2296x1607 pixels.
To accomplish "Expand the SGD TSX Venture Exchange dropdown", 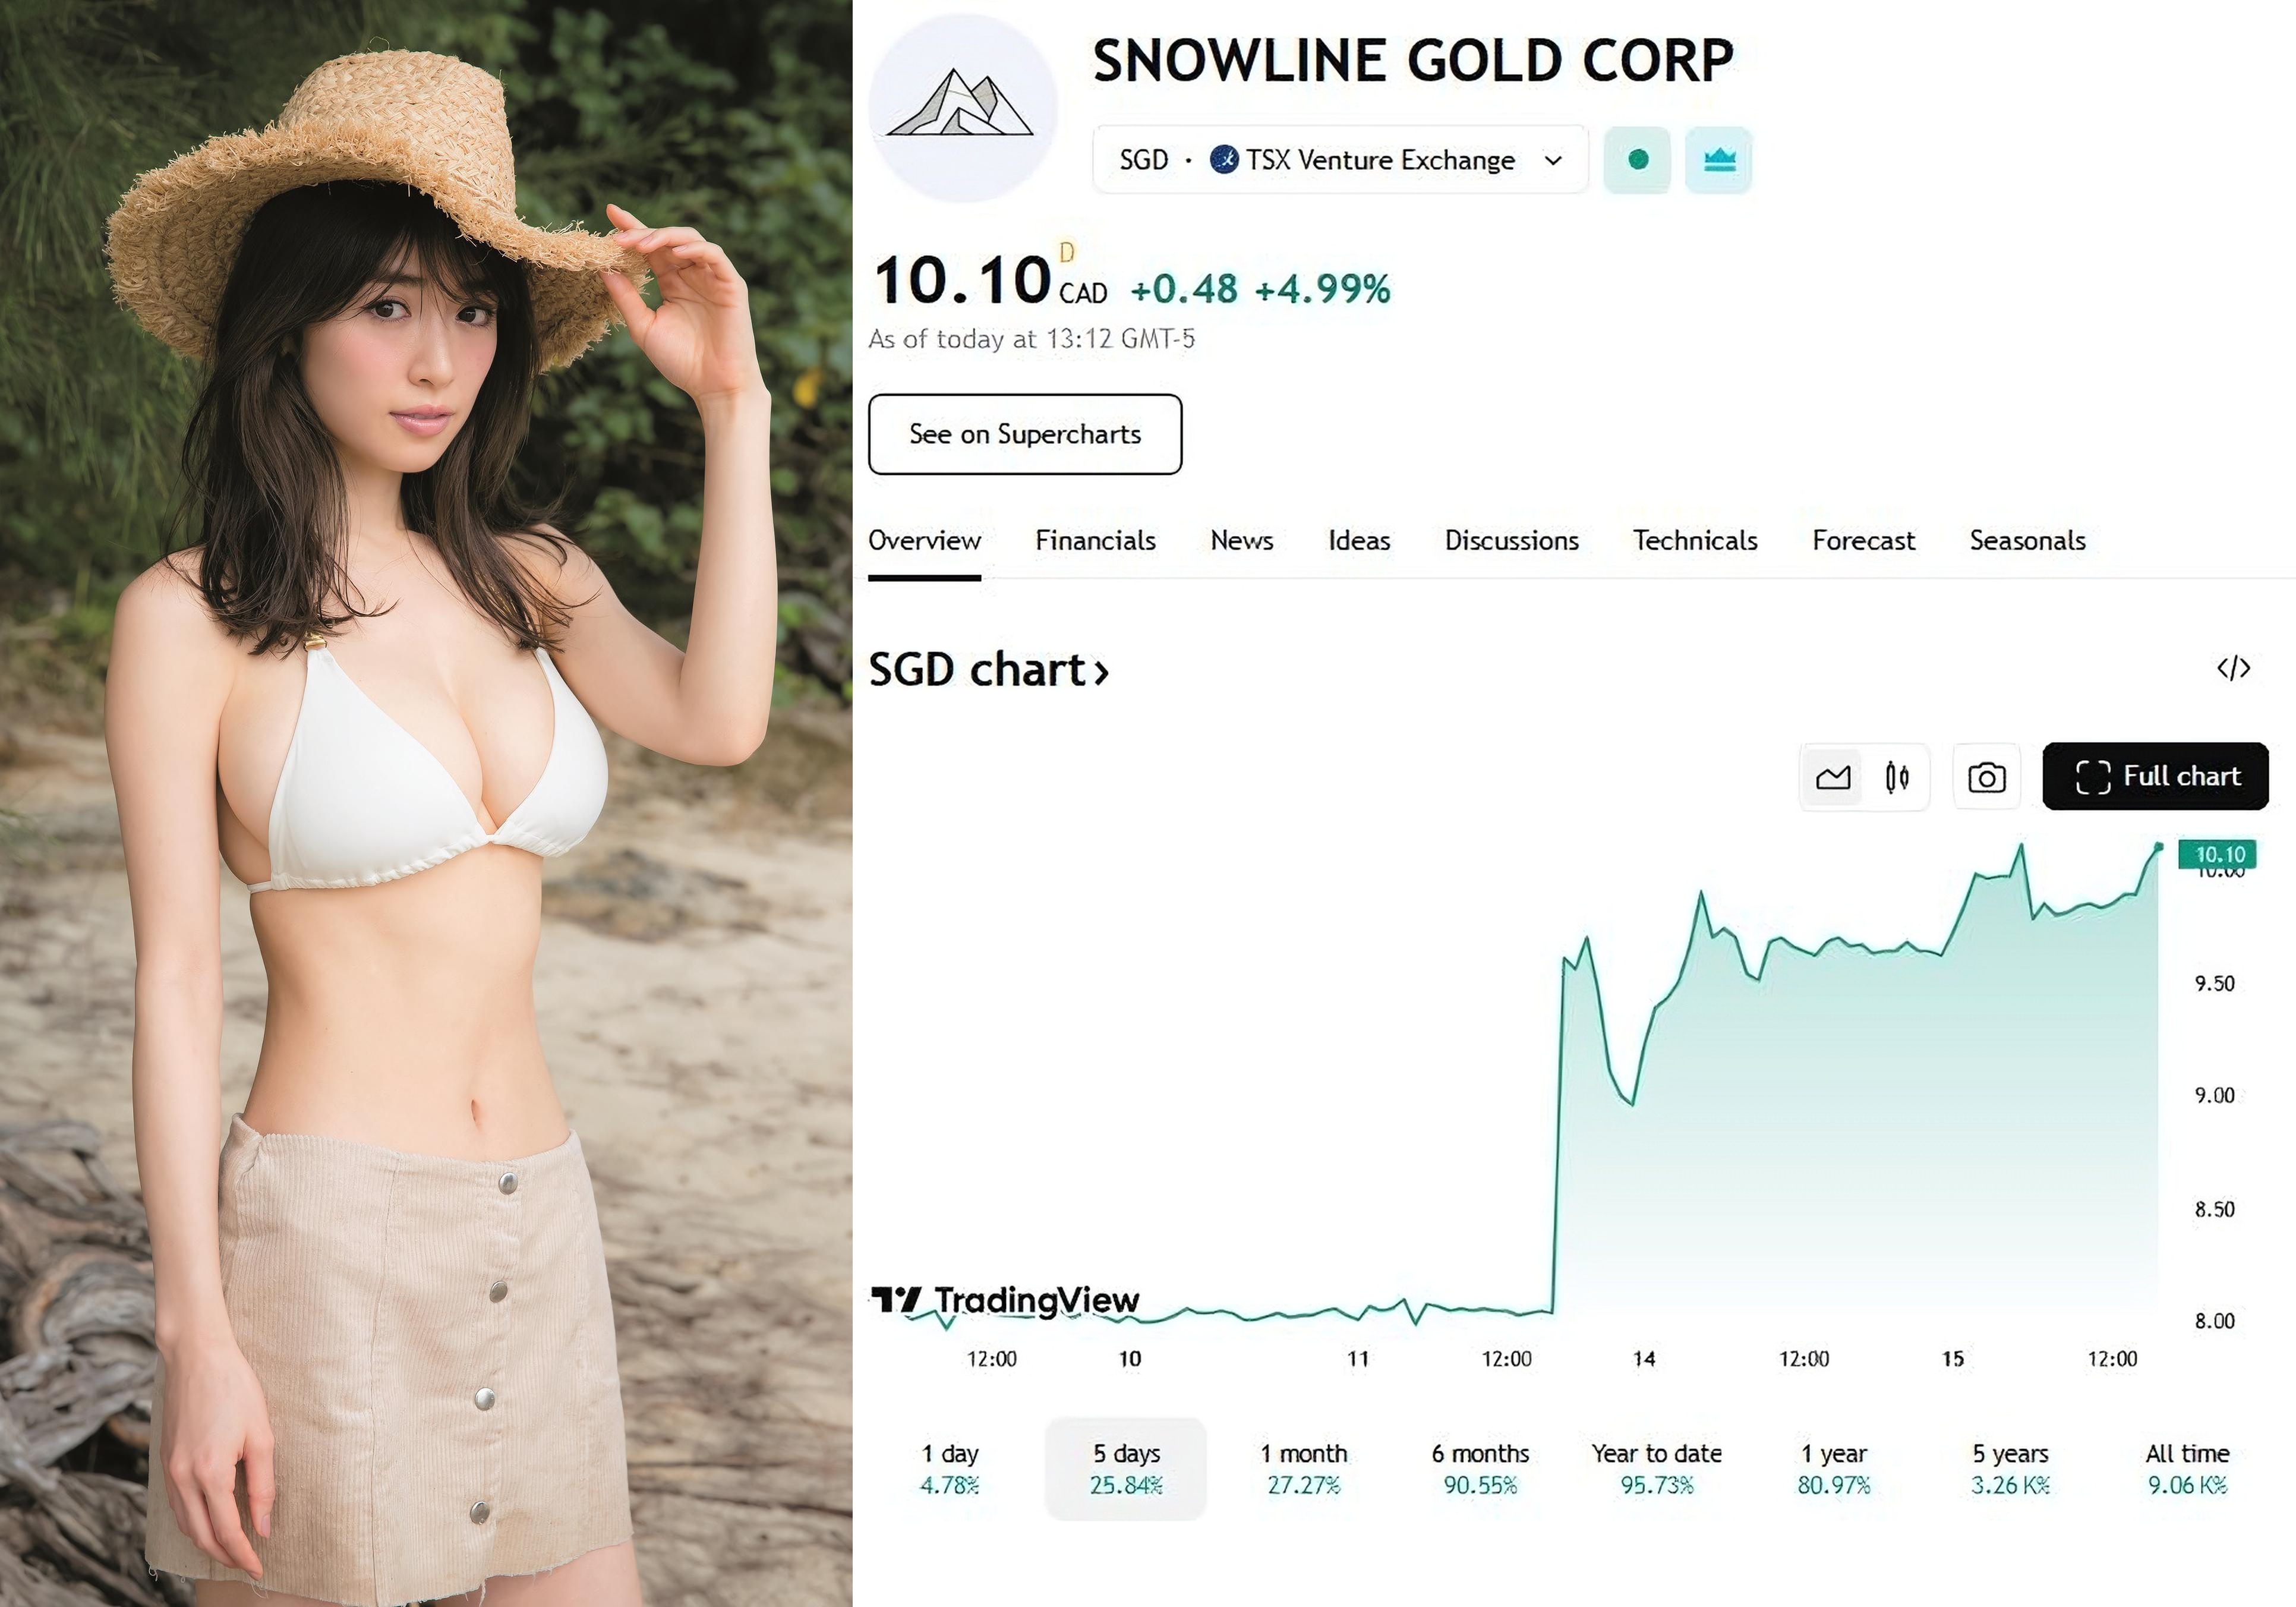I will (x=1340, y=160).
